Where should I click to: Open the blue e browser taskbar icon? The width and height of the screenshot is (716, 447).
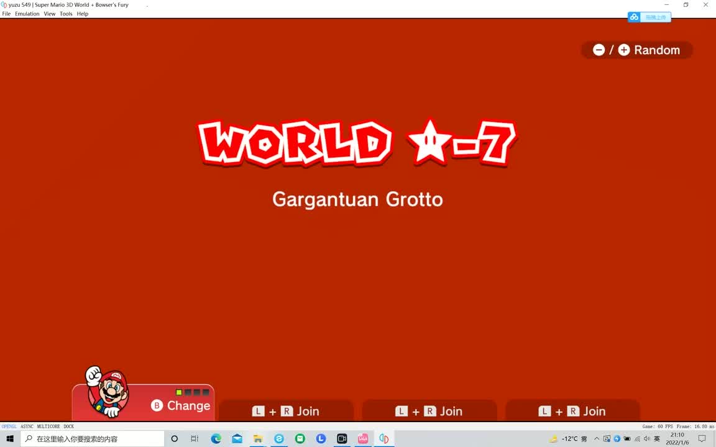279,439
